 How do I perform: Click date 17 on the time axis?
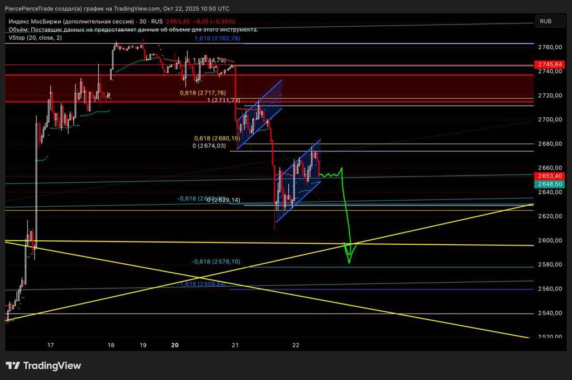(x=51, y=345)
